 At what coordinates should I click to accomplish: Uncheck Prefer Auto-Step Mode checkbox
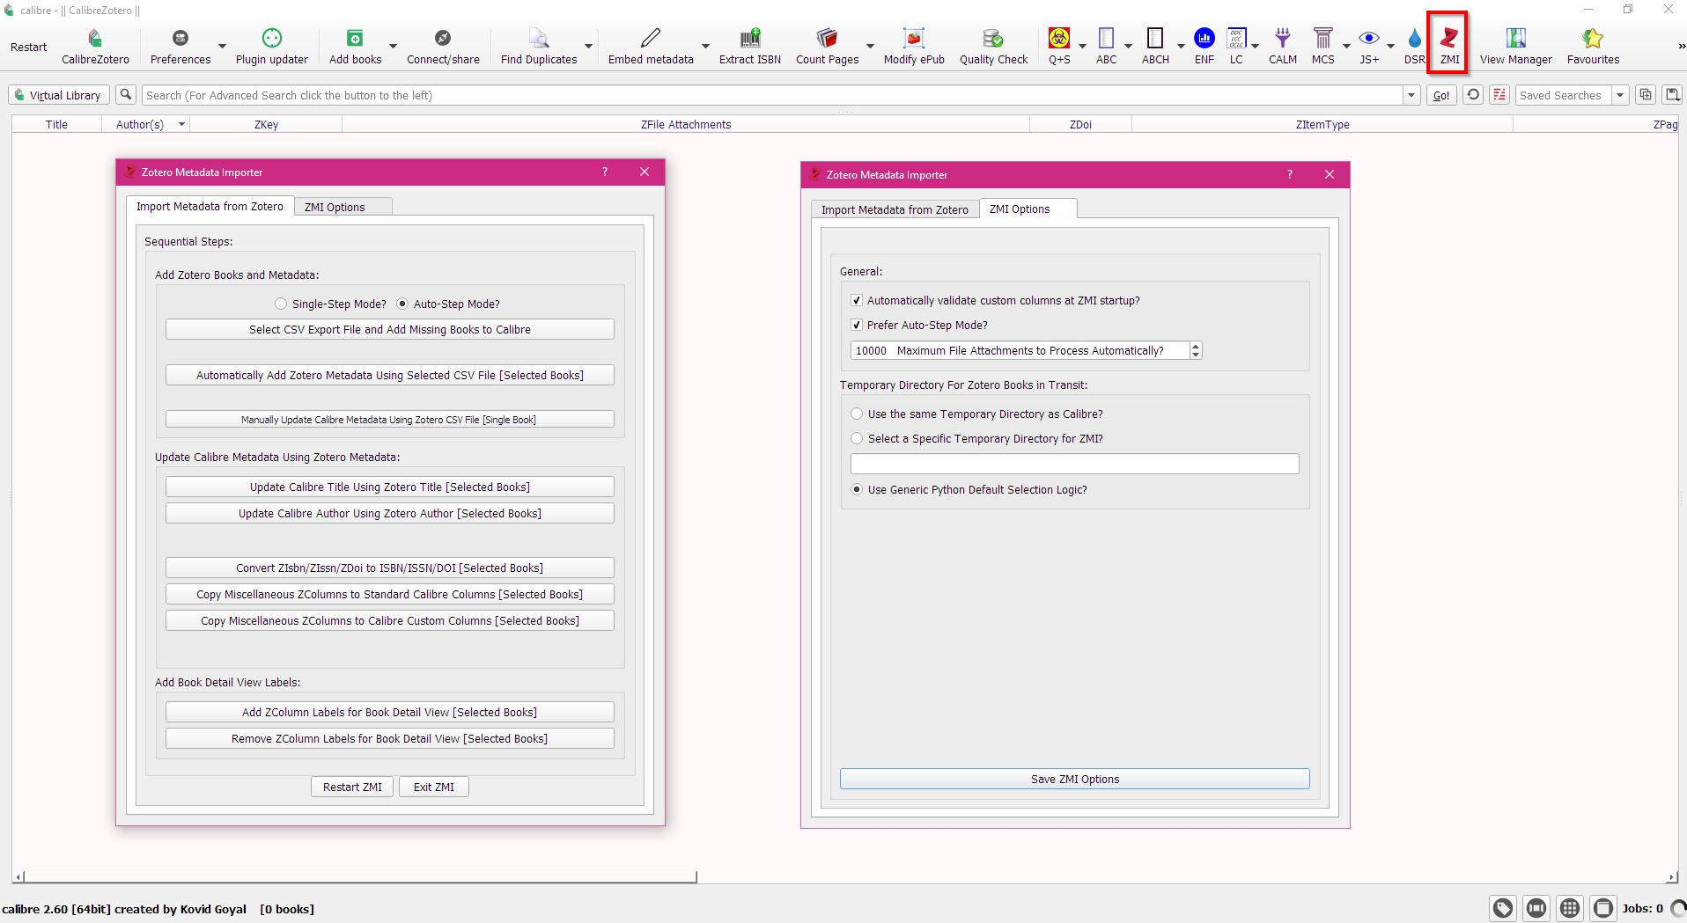[857, 326]
